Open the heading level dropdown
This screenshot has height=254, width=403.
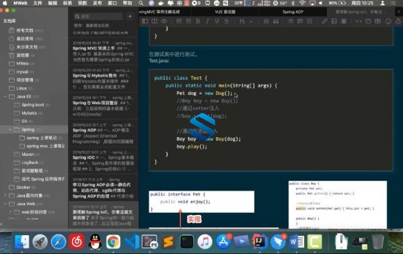pos(252,22)
